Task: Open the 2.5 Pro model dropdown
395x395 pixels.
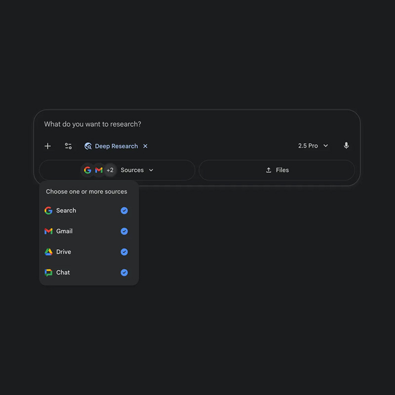Action: (313, 146)
